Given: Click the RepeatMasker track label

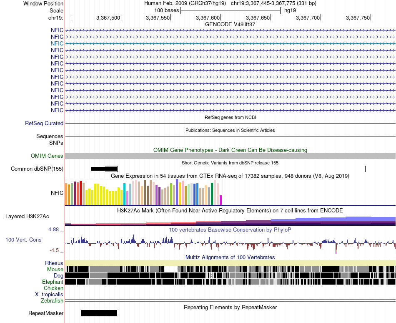Looking at the screenshot, I should coord(46,313).
